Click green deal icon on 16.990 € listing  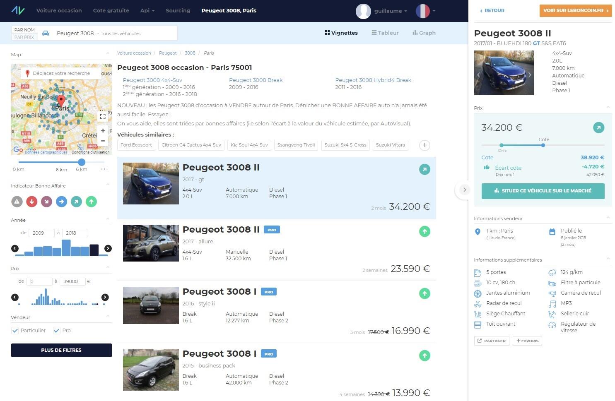[x=424, y=293]
